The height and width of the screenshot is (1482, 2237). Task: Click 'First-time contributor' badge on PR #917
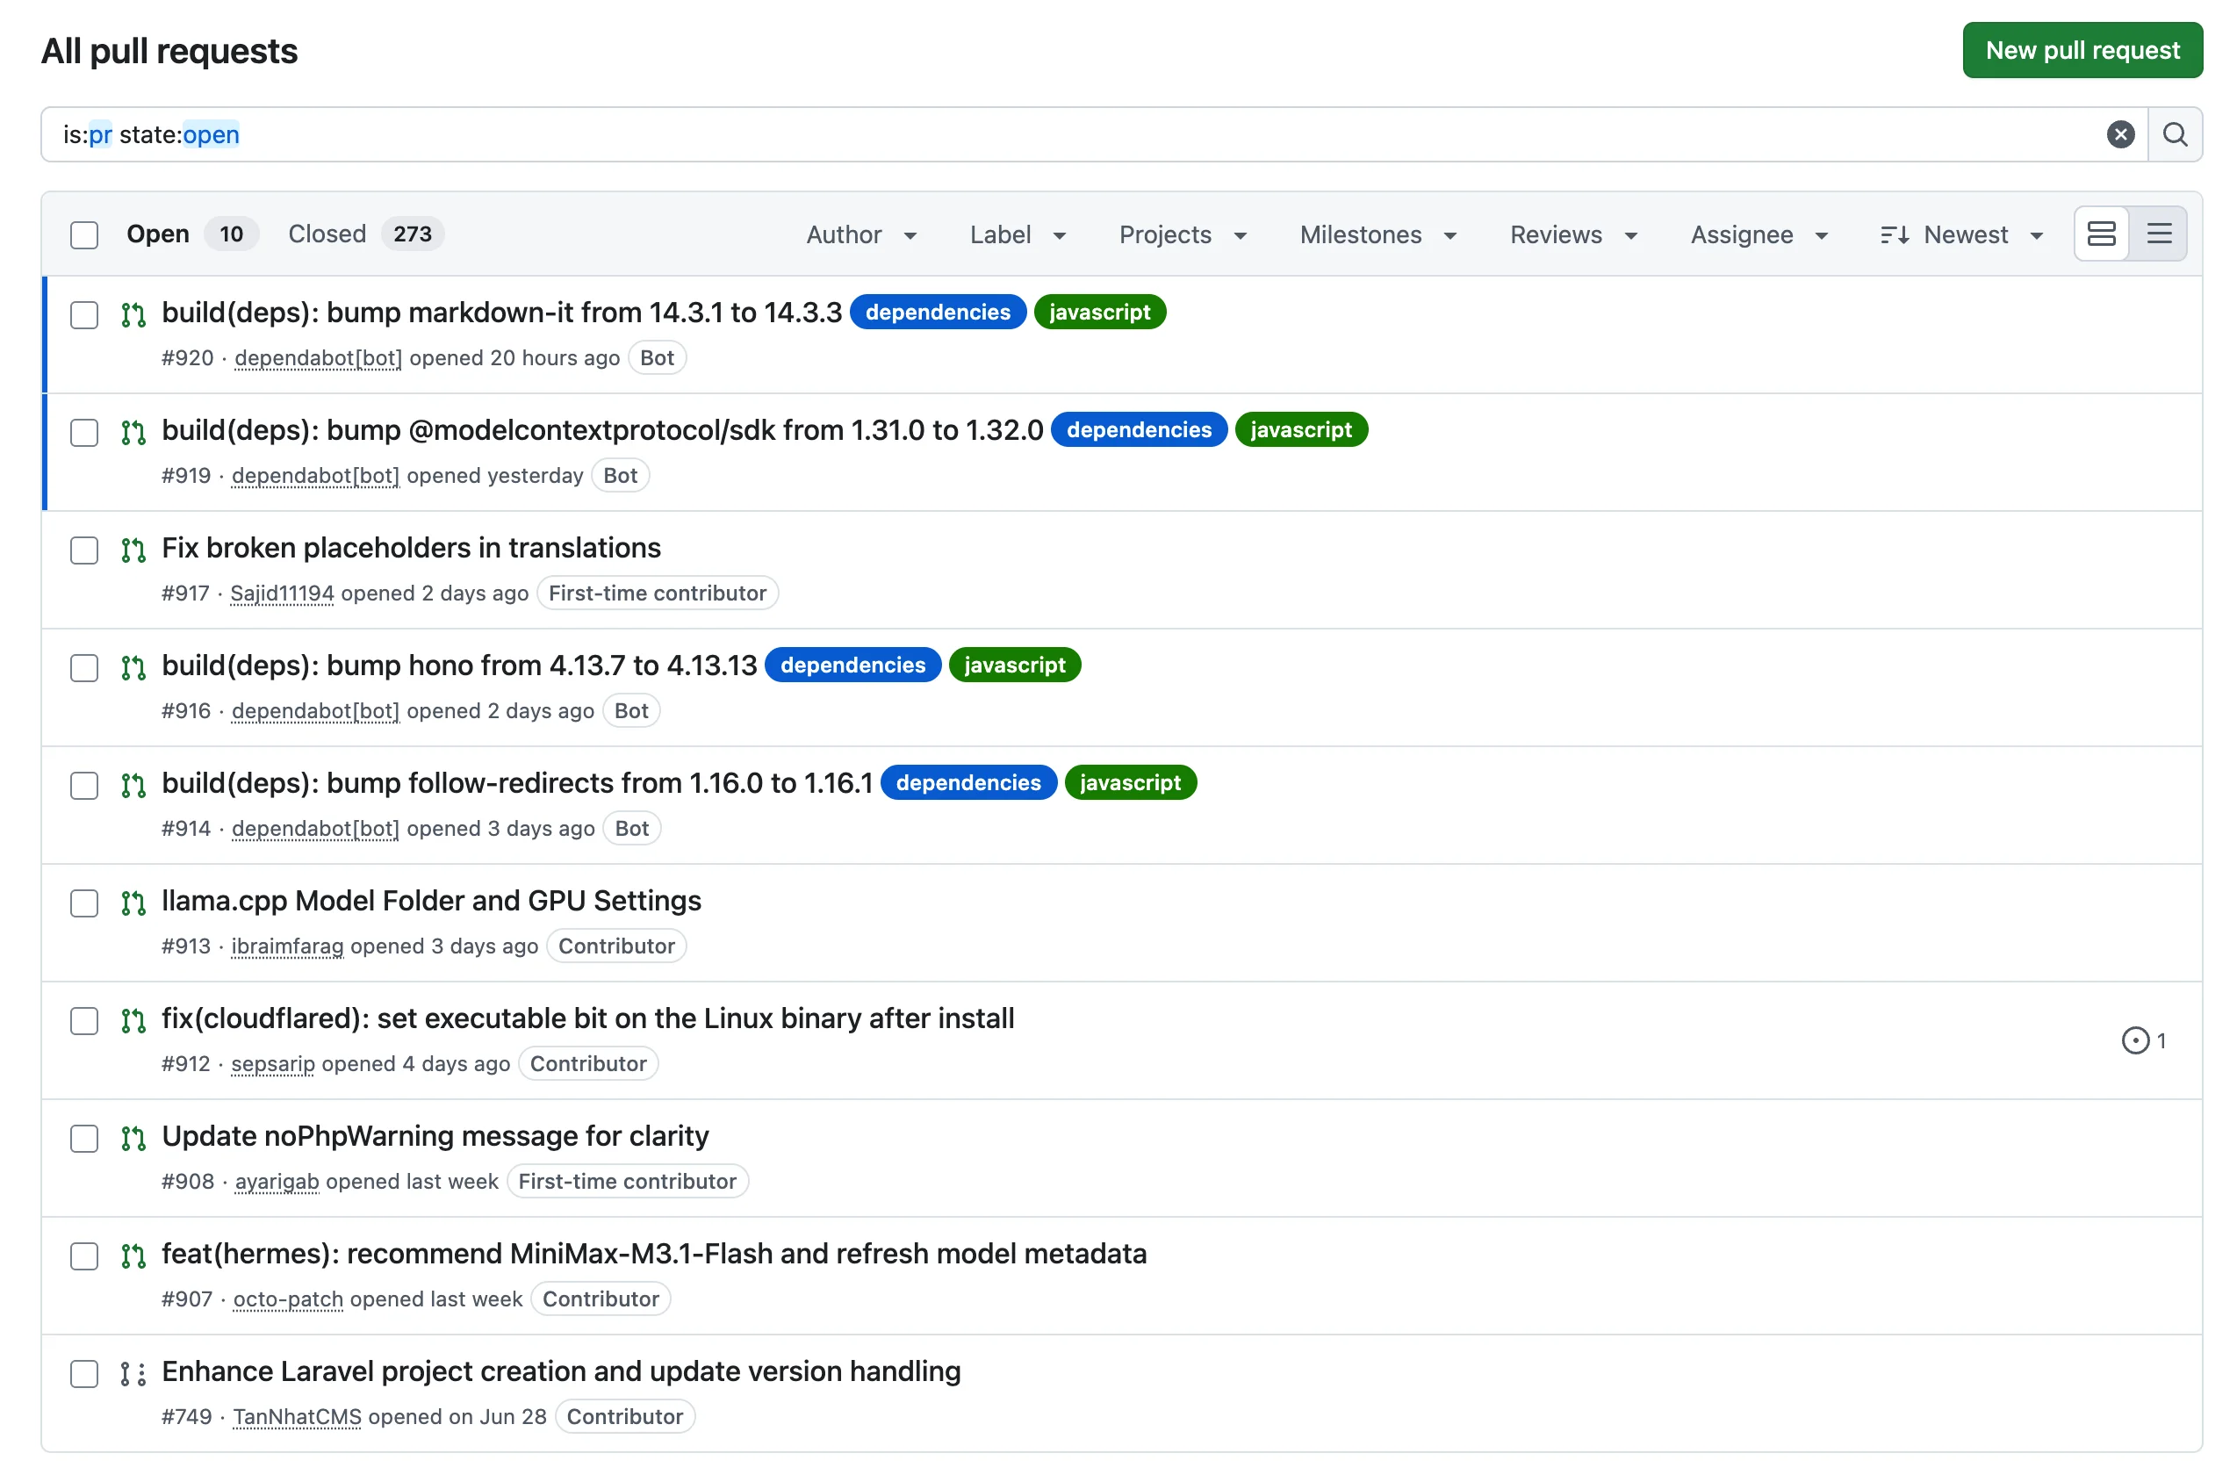pos(657,594)
